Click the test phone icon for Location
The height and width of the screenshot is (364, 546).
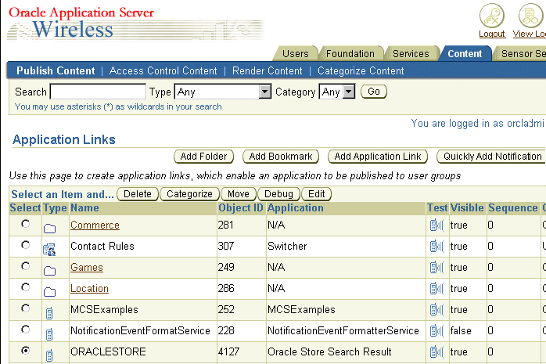pyautogui.click(x=436, y=289)
